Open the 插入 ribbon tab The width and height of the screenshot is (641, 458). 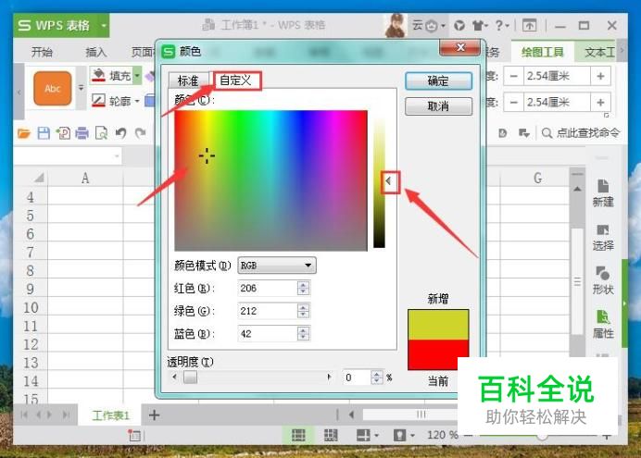95,52
